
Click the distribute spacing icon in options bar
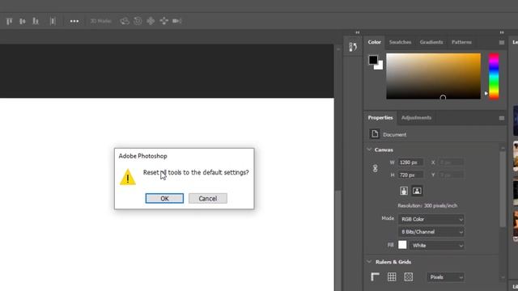[53, 21]
